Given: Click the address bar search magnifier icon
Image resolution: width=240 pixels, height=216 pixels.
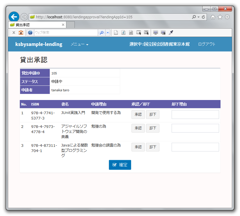Looking at the screenshot, I should click(x=194, y=17).
